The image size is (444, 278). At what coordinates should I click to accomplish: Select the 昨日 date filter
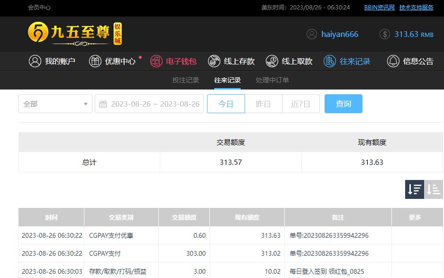click(x=263, y=104)
